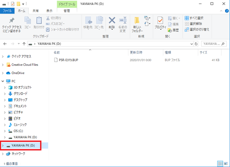Select the PSR-E373.BUP file
This screenshot has width=230, height=167.
(69, 60)
